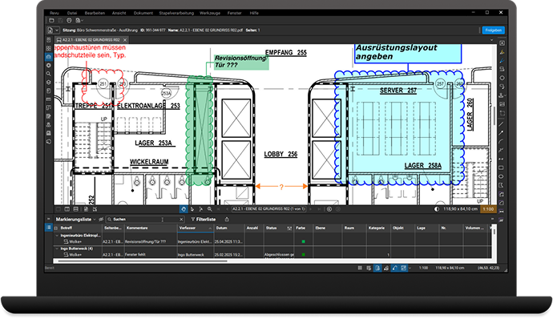Toggle split view vertical icon
Image resolution: width=553 pixels, height=319 pixels.
click(67, 209)
